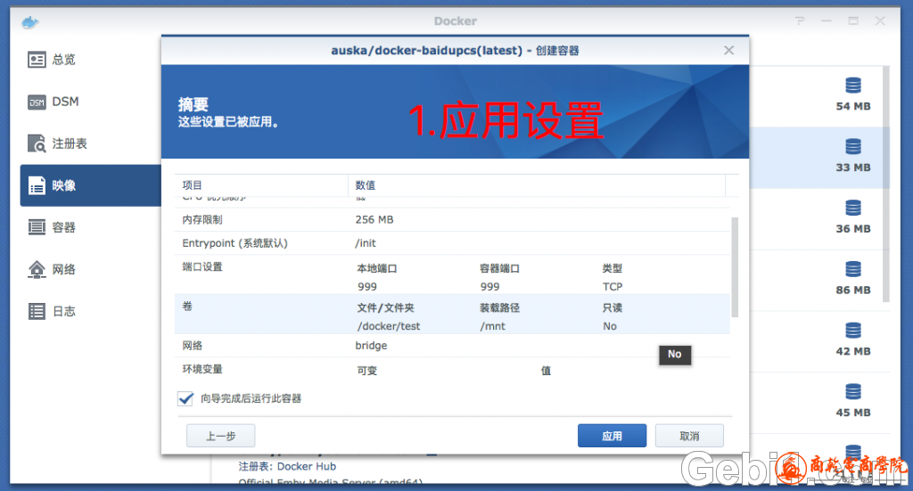
Task: Click the summary table vertical scrollbar
Action: coord(735,267)
